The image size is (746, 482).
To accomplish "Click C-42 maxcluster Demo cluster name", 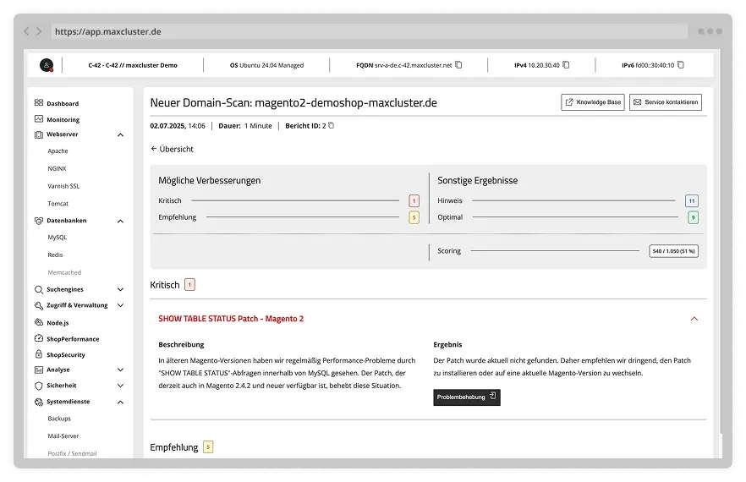I will tap(133, 65).
